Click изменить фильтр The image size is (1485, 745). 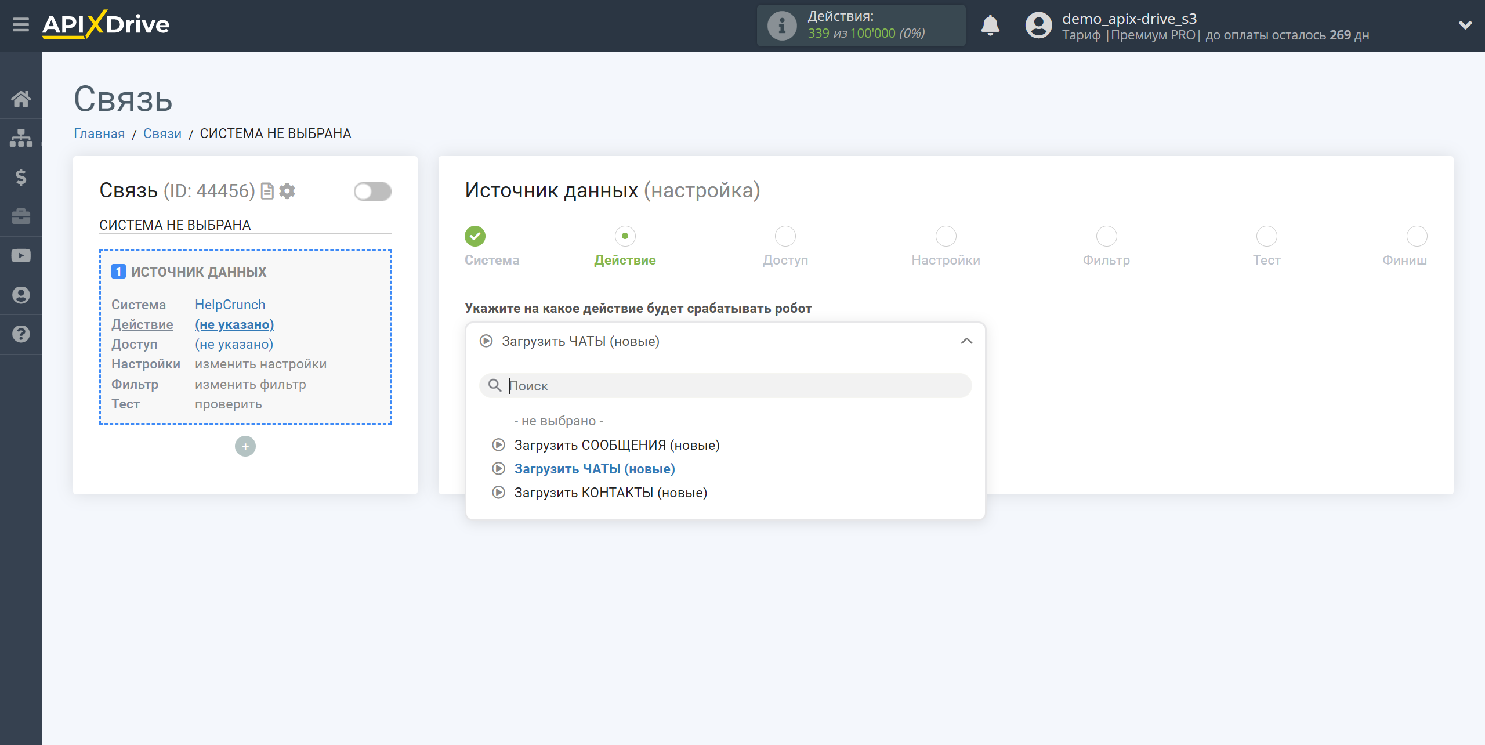[x=251, y=384]
